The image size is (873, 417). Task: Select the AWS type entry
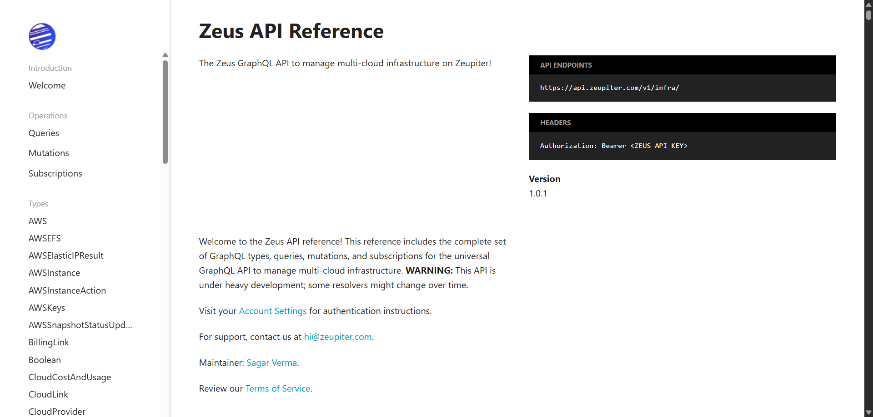pyautogui.click(x=38, y=221)
